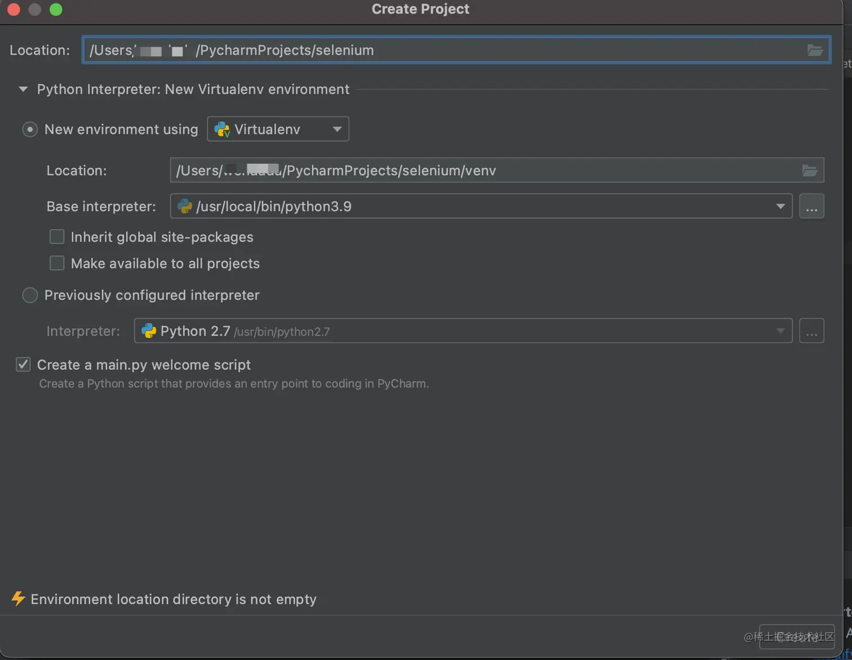Click the 'Create Project' window title
Image resolution: width=852 pixels, height=660 pixels.
[420, 9]
